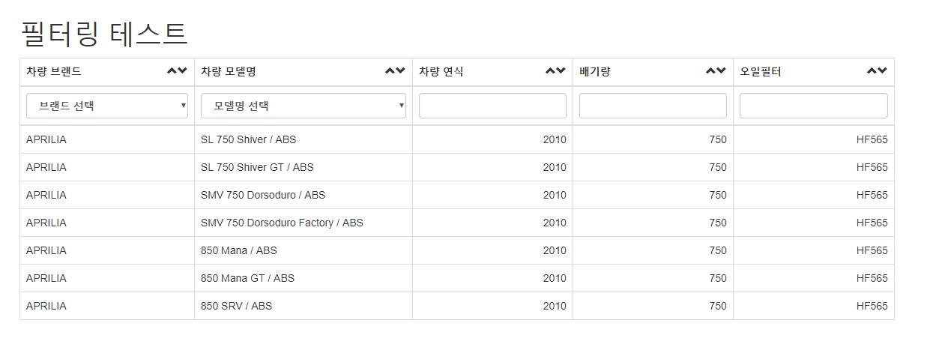The height and width of the screenshot is (362, 936).
Task: Click the 차량 브랜드 column header label
Action: 54,72
